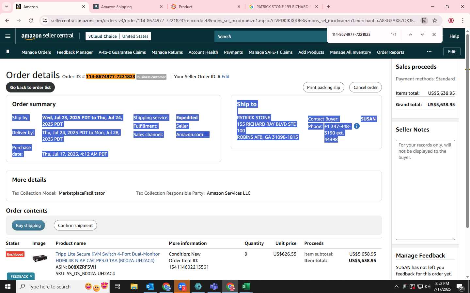The width and height of the screenshot is (470, 293).
Task: Open Add Products page
Action: tap(311, 52)
